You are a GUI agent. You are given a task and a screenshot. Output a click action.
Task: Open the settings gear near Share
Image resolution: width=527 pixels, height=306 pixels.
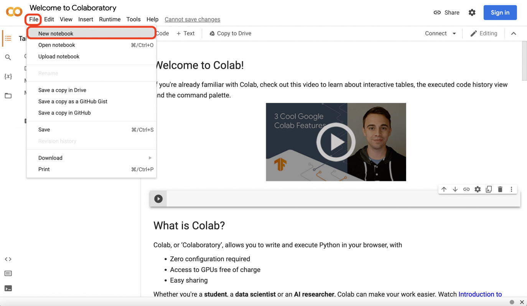(472, 13)
